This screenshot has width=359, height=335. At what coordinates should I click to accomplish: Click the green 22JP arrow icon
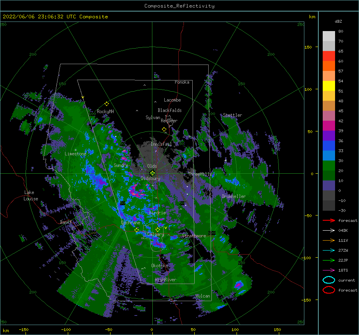tap(329, 260)
